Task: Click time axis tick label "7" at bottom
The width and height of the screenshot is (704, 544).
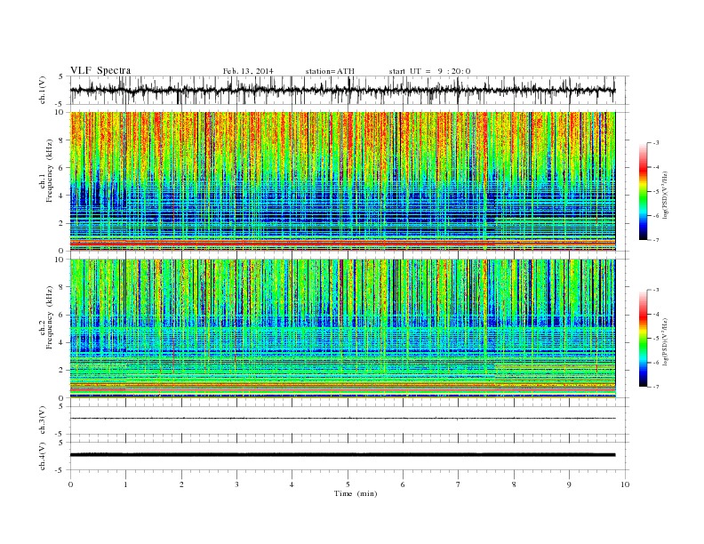Action: coord(458,484)
